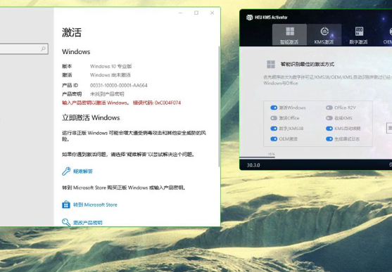This screenshot has width=392, height=272.
Task: Click the 30.3.0 version text
Action: pos(253,165)
